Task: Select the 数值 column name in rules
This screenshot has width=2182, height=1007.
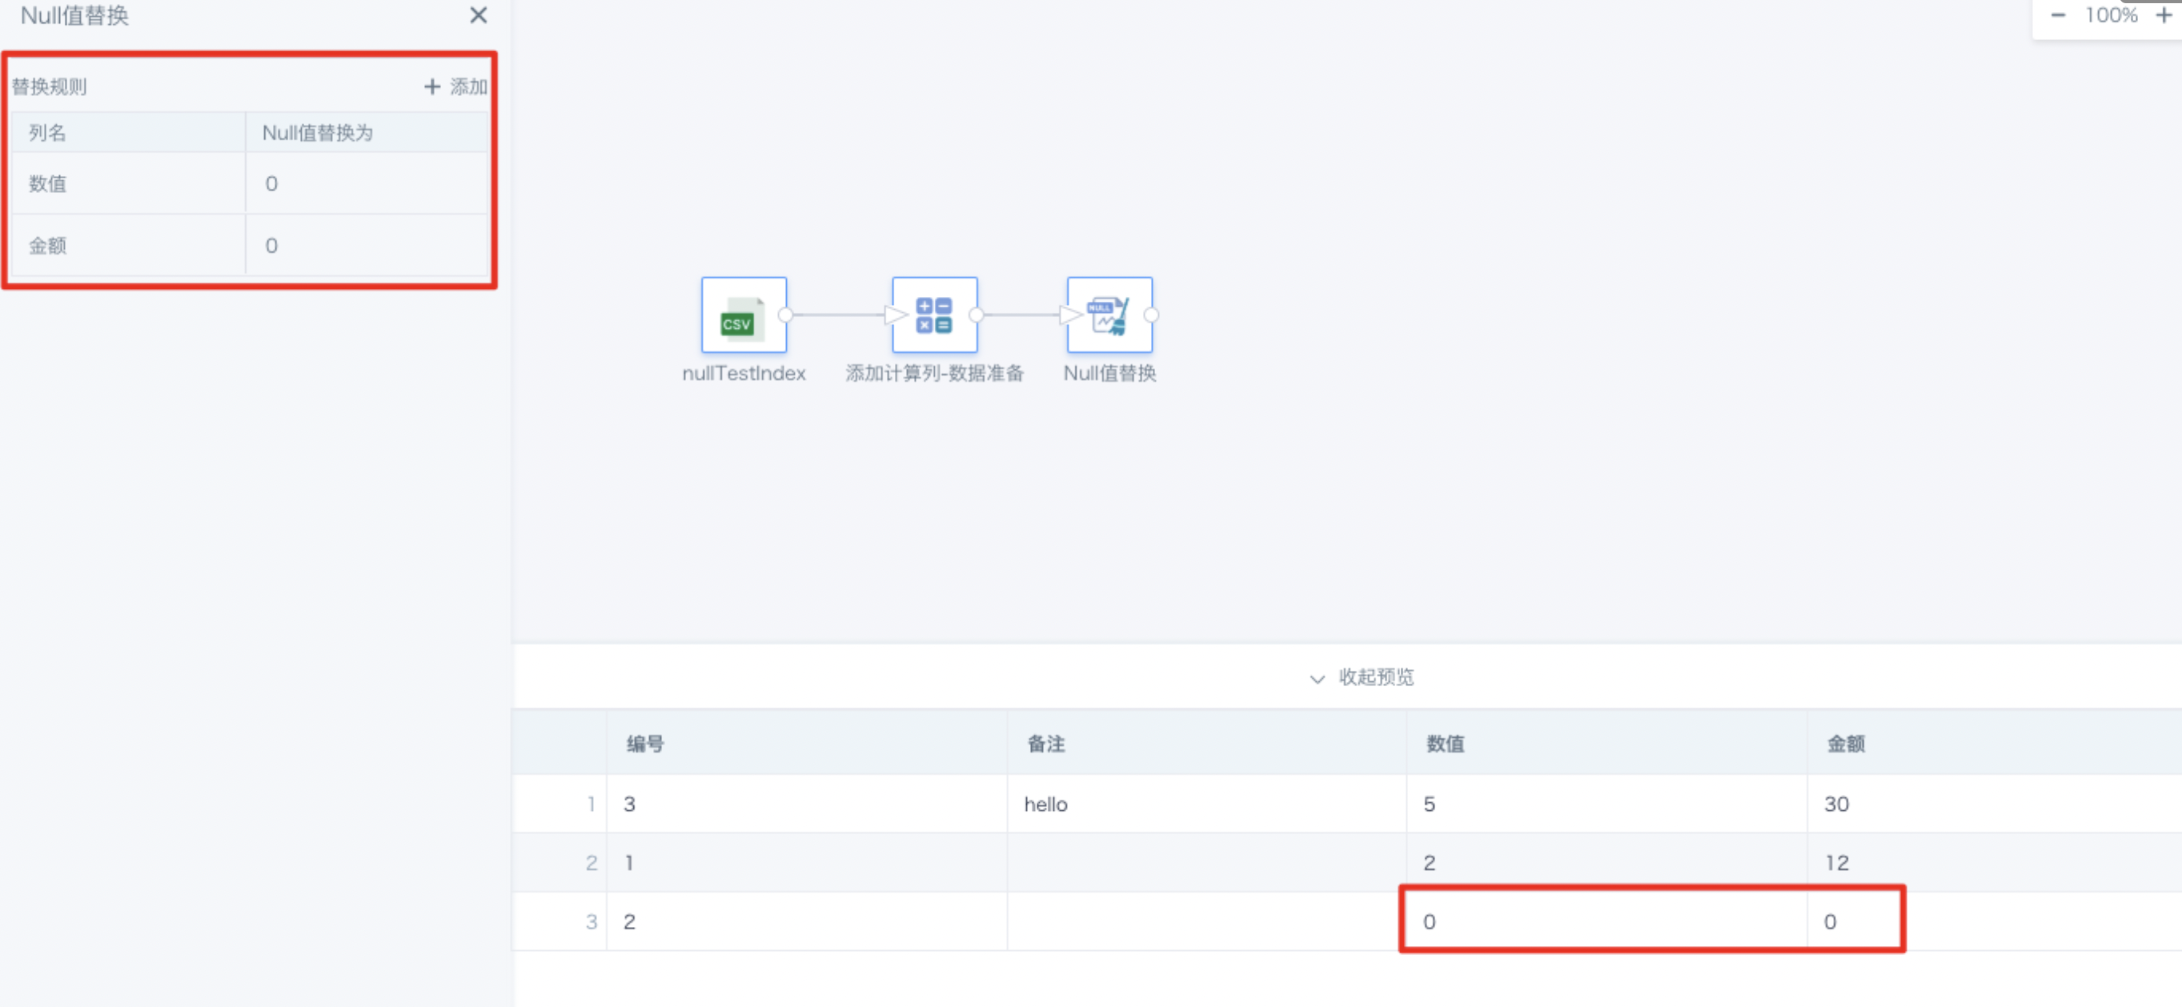Action: pyautogui.click(x=47, y=184)
